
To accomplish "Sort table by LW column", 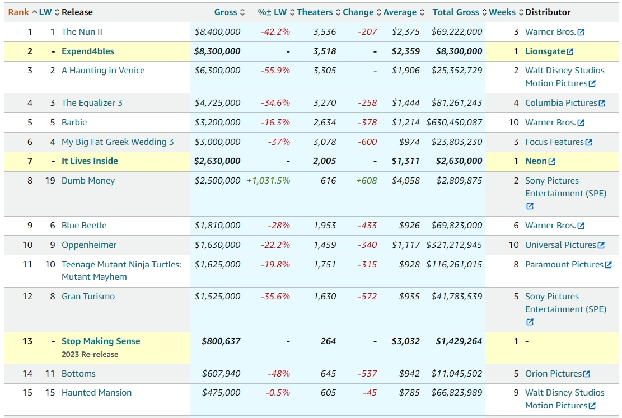I will 49,12.
